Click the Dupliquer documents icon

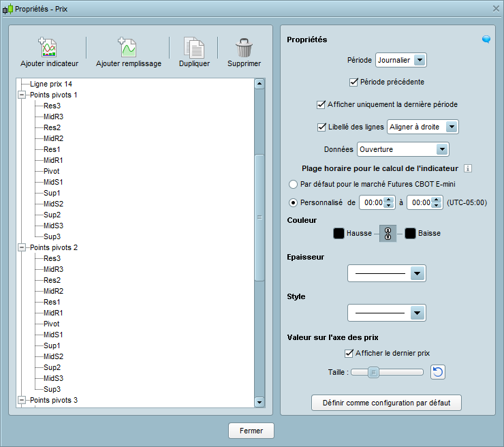pos(194,48)
